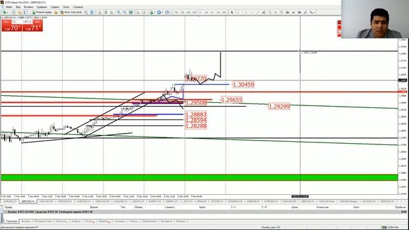Select the arrow cursor tool

pos(232,12)
